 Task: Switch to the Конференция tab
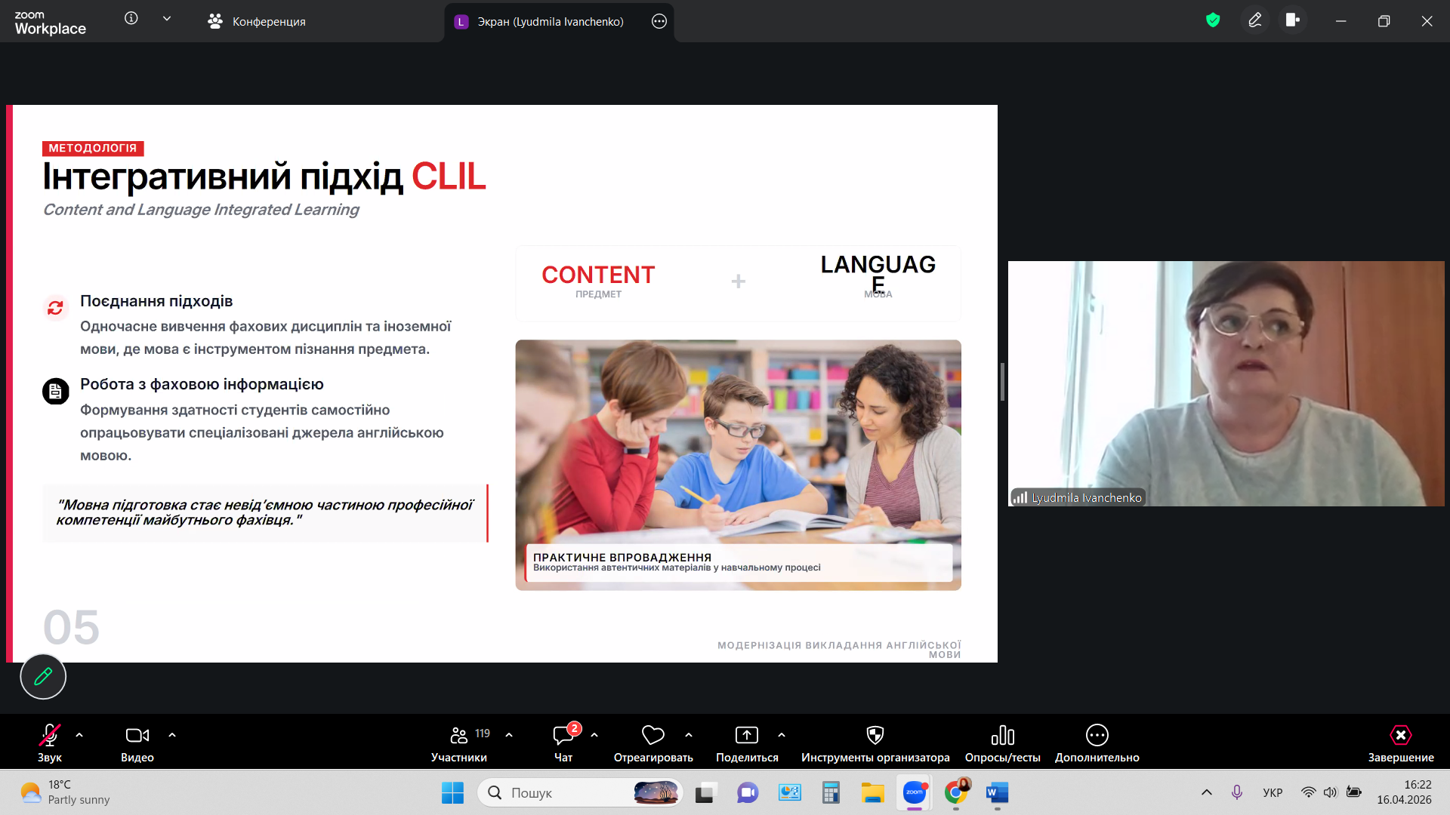pos(257,22)
